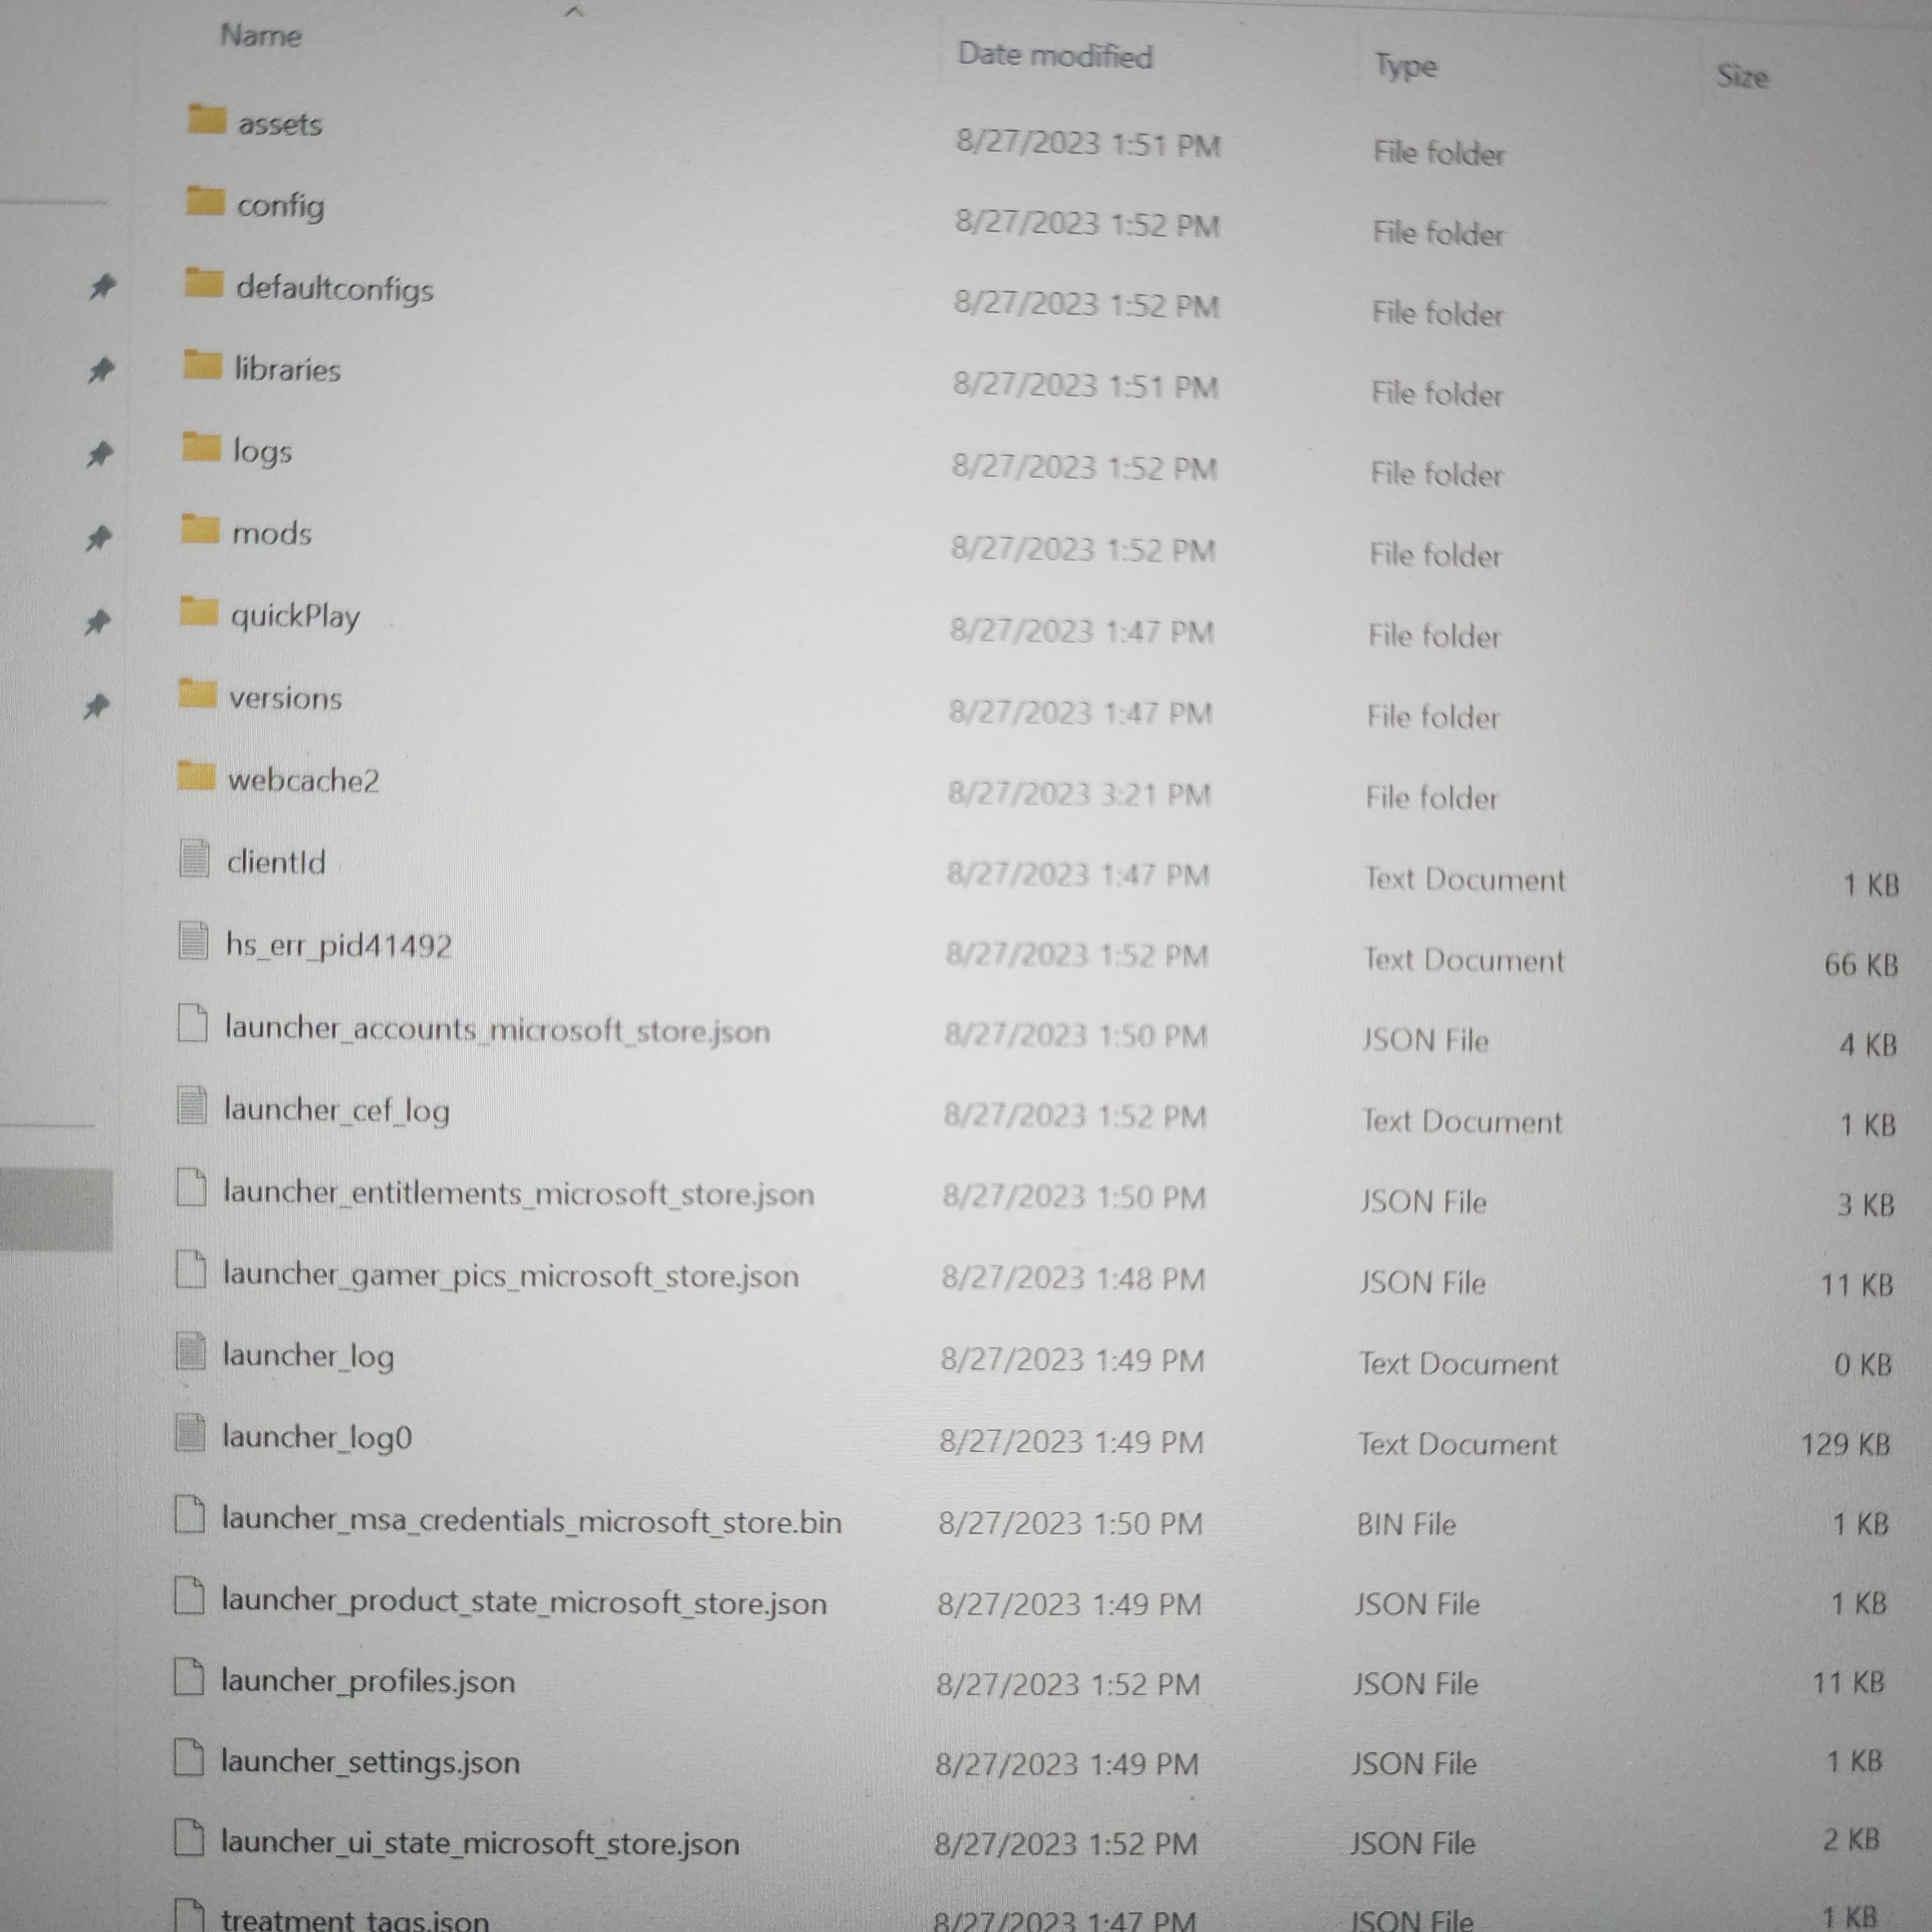This screenshot has height=1932, width=1932.
Task: Sort list by Type column header
Action: pyautogui.click(x=1405, y=66)
